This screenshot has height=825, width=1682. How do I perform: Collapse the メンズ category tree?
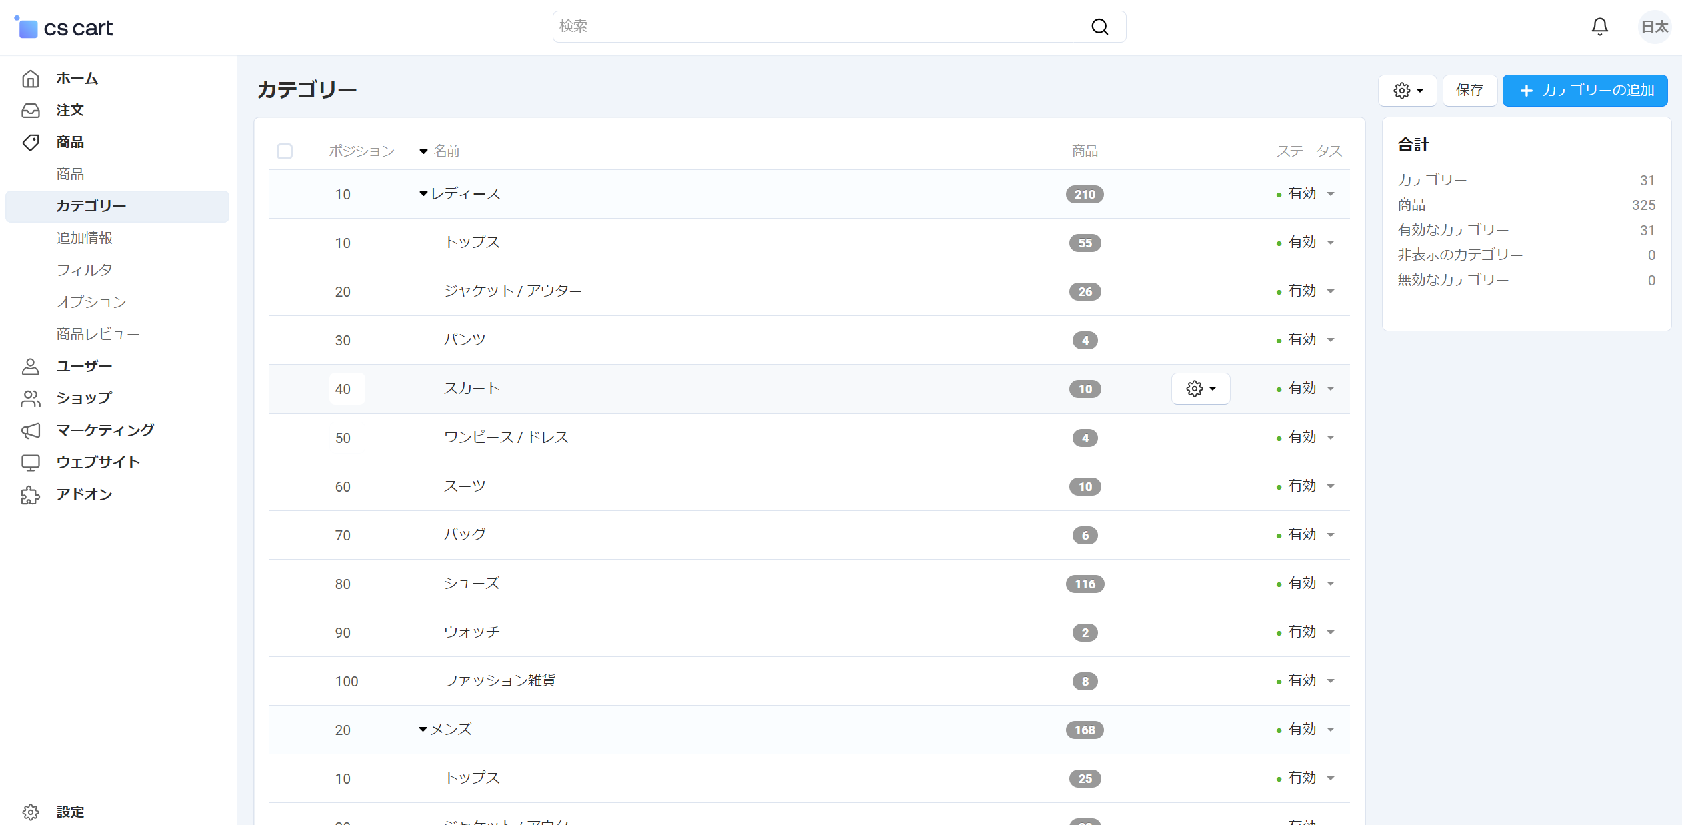pyautogui.click(x=423, y=729)
